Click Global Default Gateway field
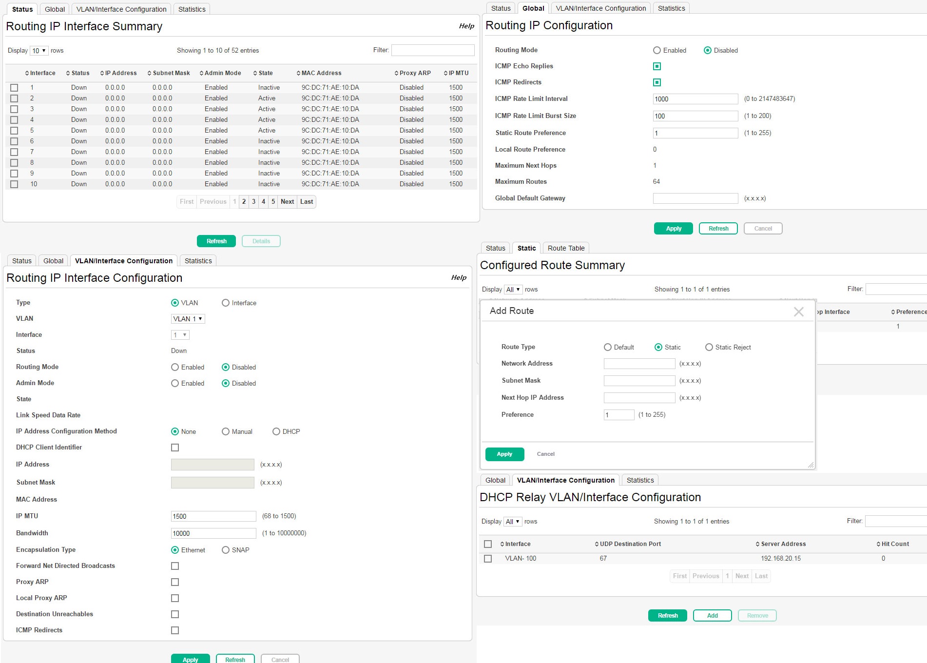The image size is (927, 663). tap(695, 198)
